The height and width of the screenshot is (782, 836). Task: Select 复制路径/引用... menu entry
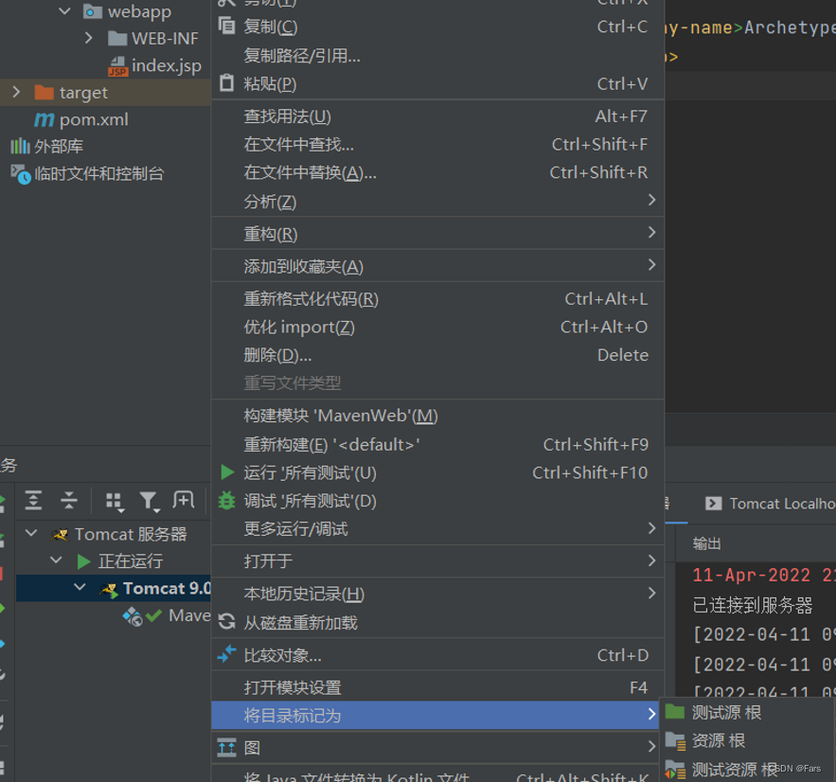437,56
